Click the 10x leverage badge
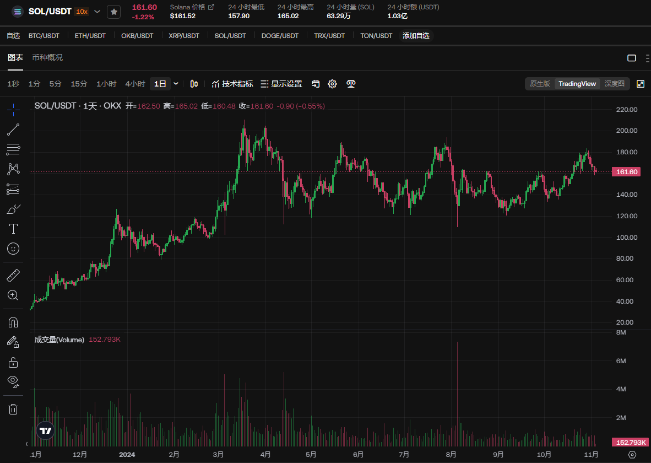 coord(82,12)
